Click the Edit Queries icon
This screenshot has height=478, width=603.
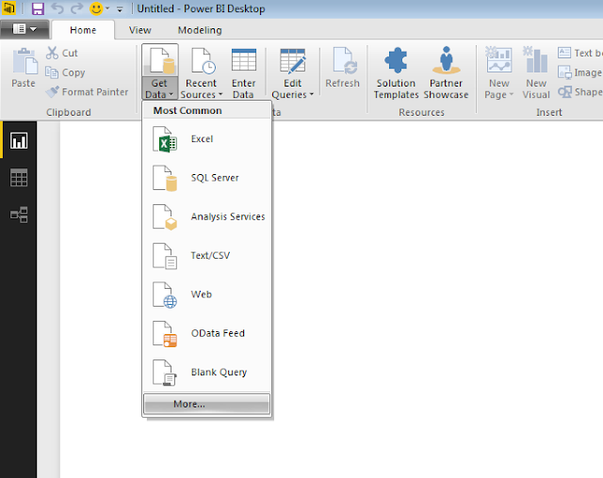(x=293, y=60)
